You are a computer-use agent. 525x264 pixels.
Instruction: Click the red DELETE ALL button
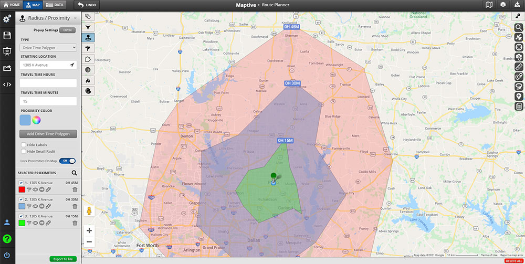(x=513, y=261)
